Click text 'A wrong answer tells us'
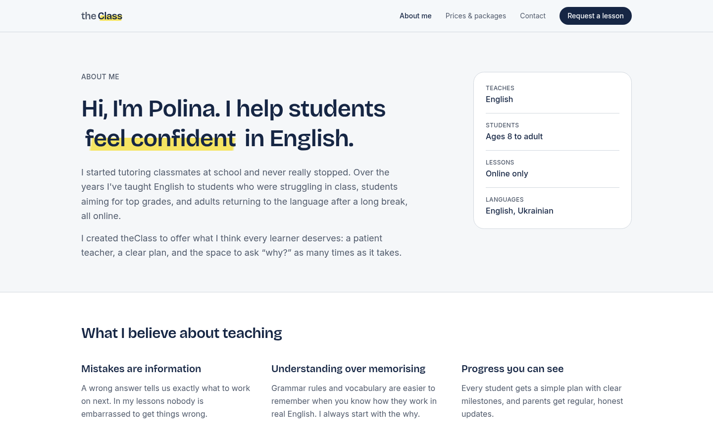Image resolution: width=713 pixels, height=446 pixels. pyautogui.click(x=166, y=401)
